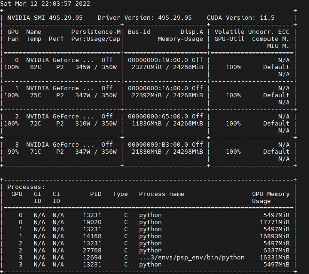Click temperature value '82C'
309x274 pixels.
point(36,67)
